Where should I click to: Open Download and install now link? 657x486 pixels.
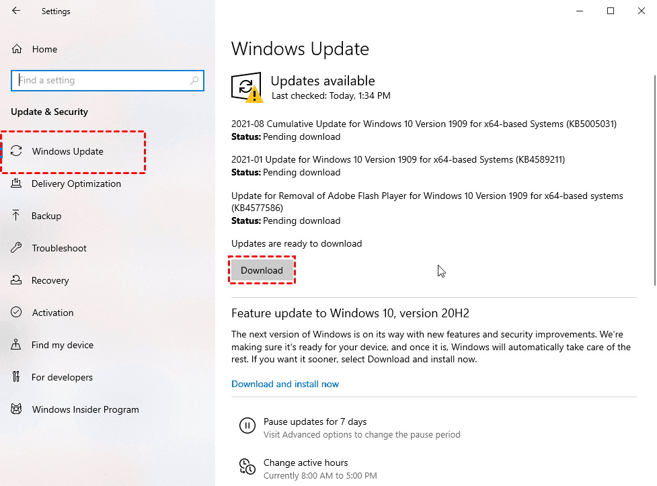pos(284,384)
